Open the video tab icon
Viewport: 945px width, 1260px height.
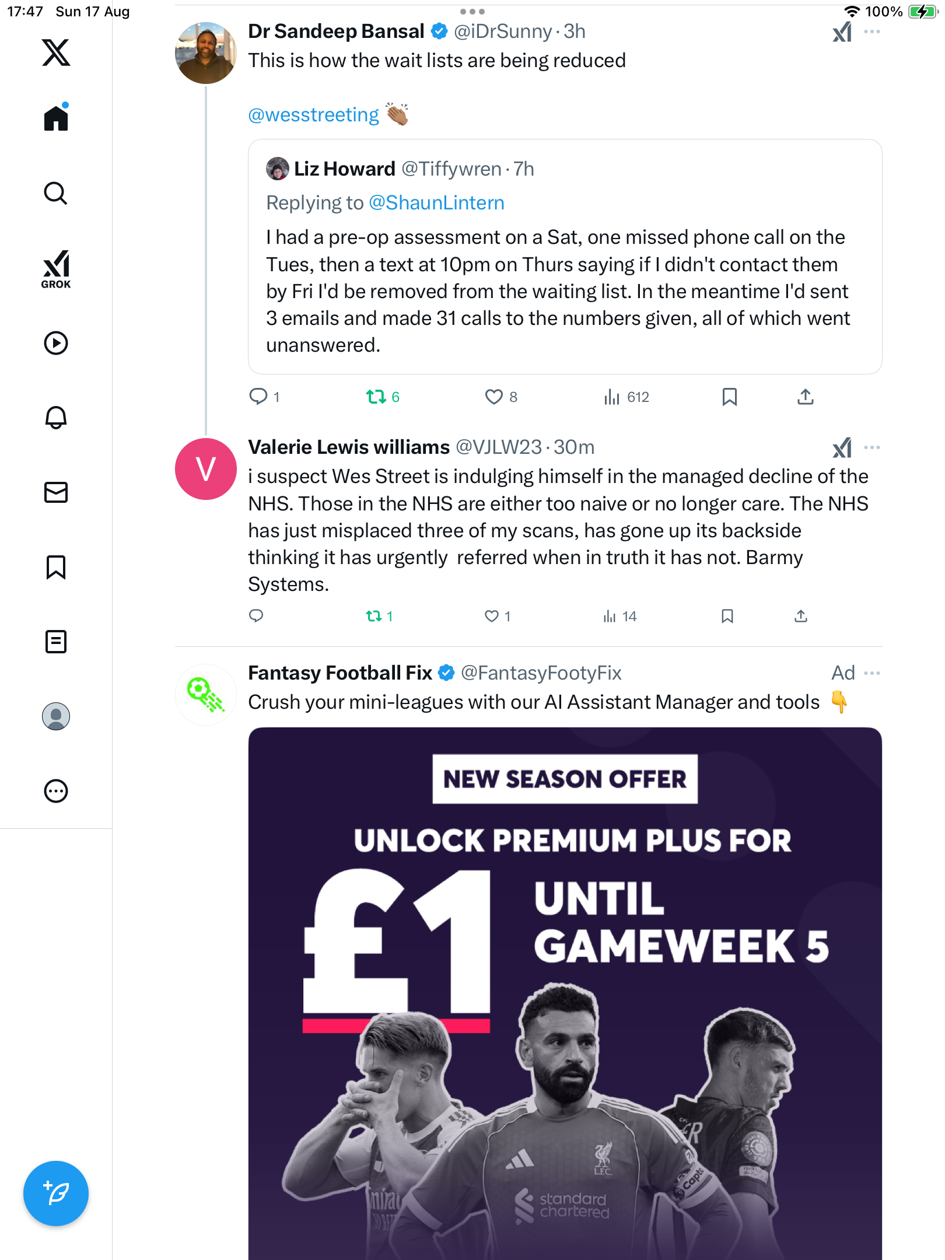[56, 343]
